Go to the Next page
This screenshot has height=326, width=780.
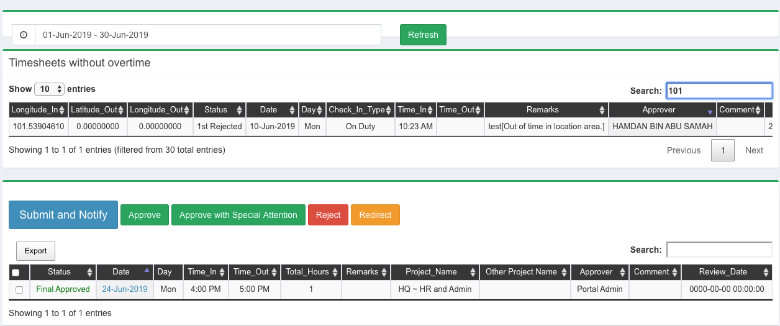click(754, 150)
